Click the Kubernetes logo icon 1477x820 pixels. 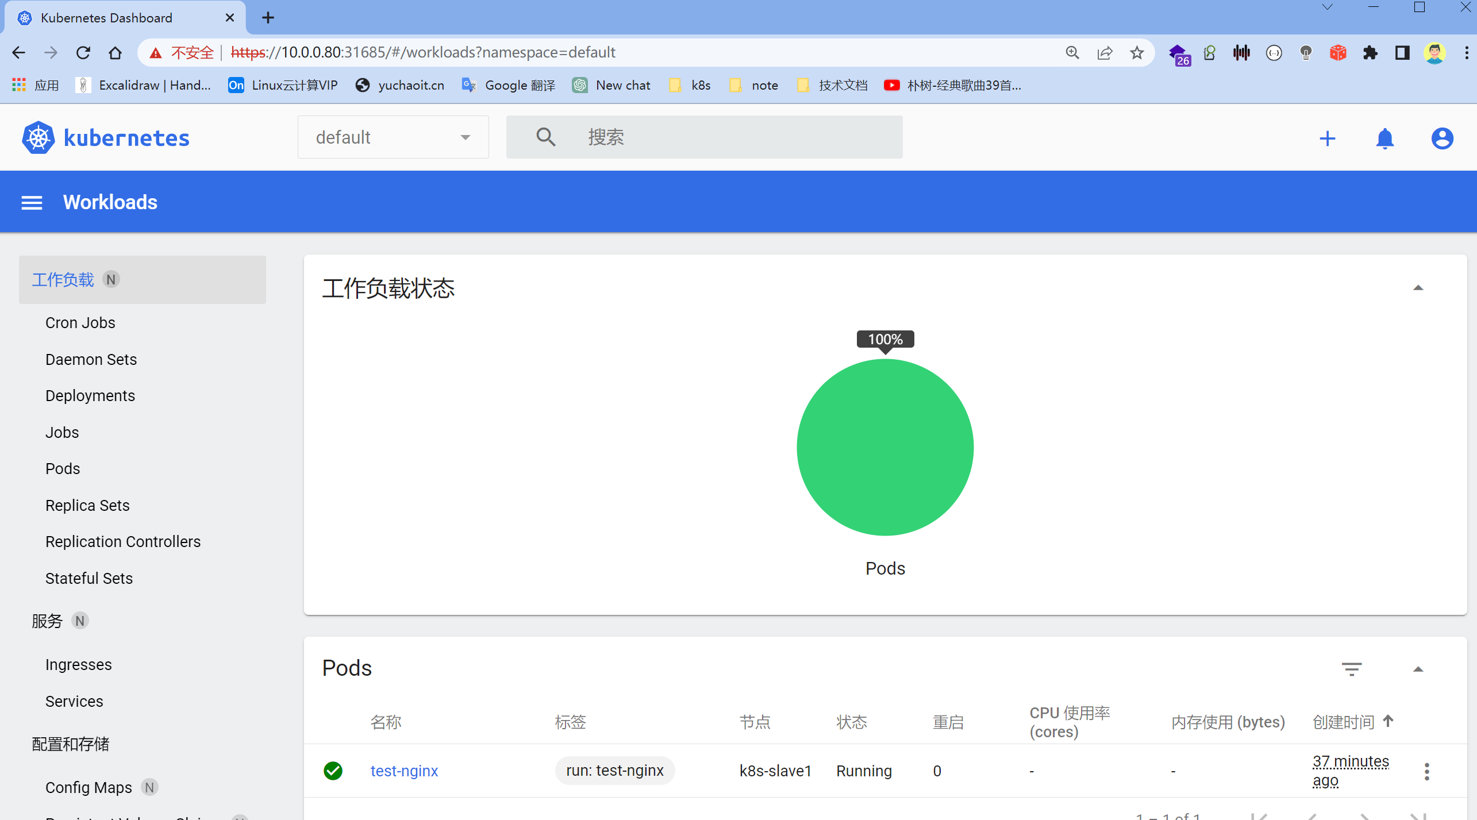38,138
